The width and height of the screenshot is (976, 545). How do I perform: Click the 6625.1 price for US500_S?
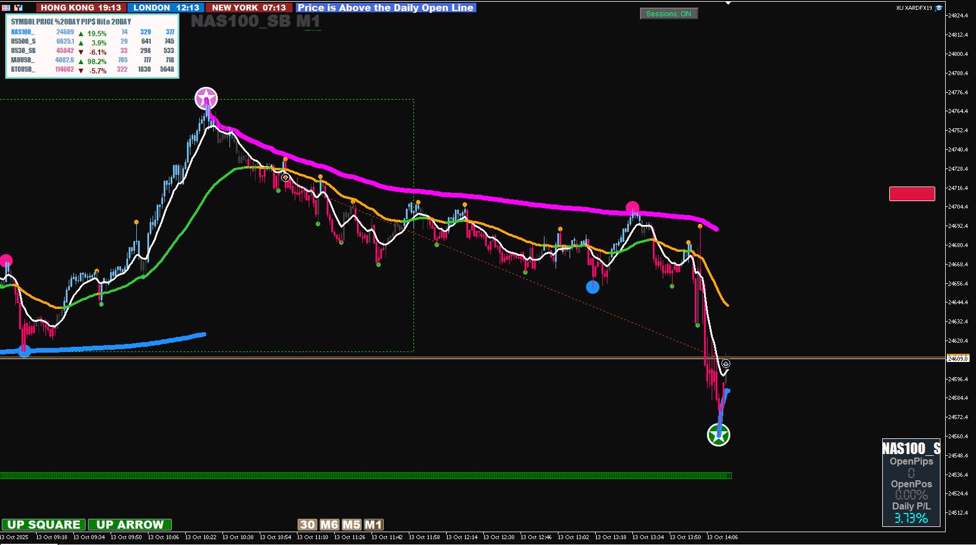[x=65, y=41]
